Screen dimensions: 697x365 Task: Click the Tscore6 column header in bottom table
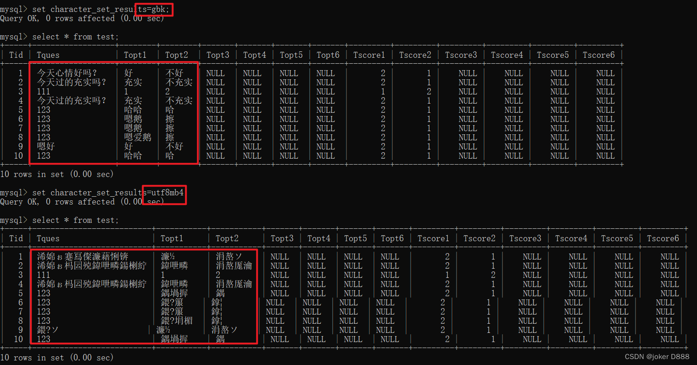coord(663,238)
